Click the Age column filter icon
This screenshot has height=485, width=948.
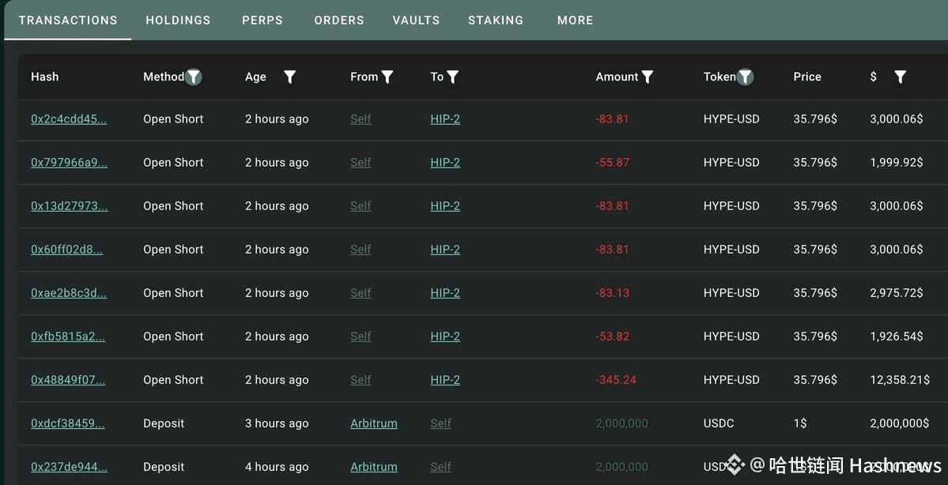point(289,77)
